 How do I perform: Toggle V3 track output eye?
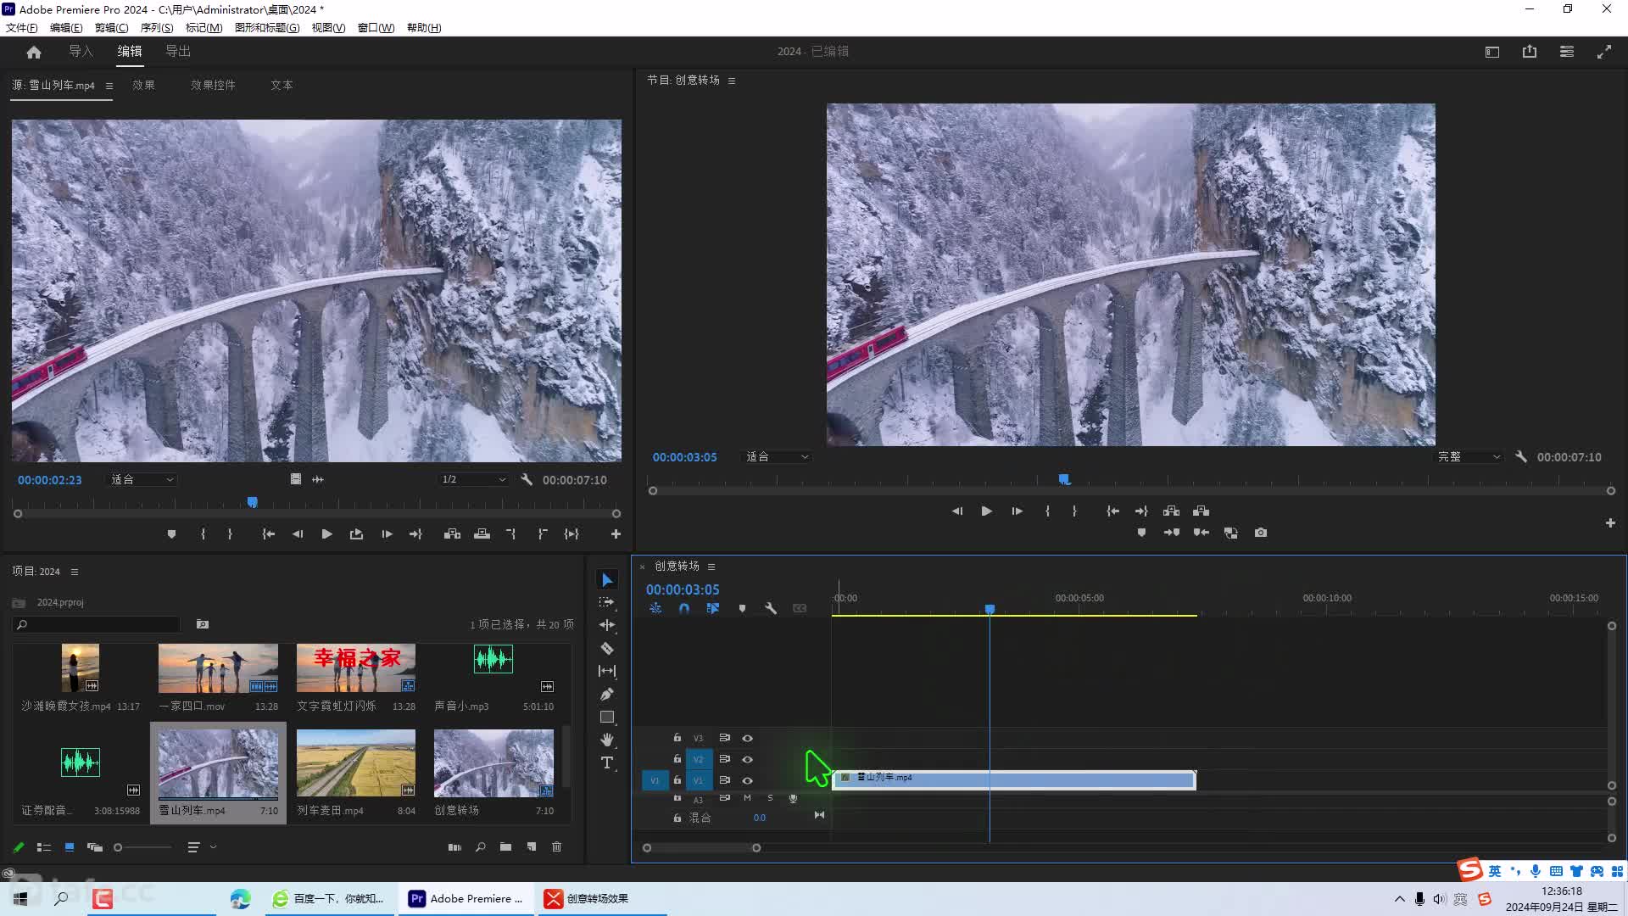(x=747, y=738)
